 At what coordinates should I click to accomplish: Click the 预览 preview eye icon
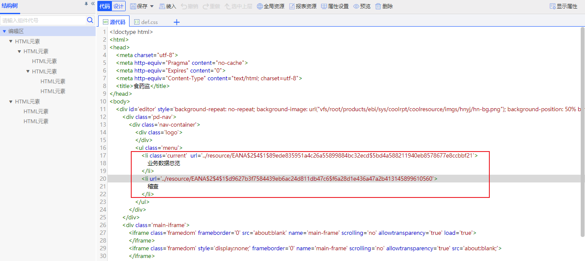pyautogui.click(x=356, y=6)
